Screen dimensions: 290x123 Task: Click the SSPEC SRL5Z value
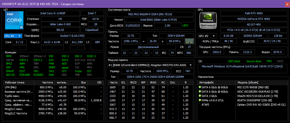click(x=60, y=30)
